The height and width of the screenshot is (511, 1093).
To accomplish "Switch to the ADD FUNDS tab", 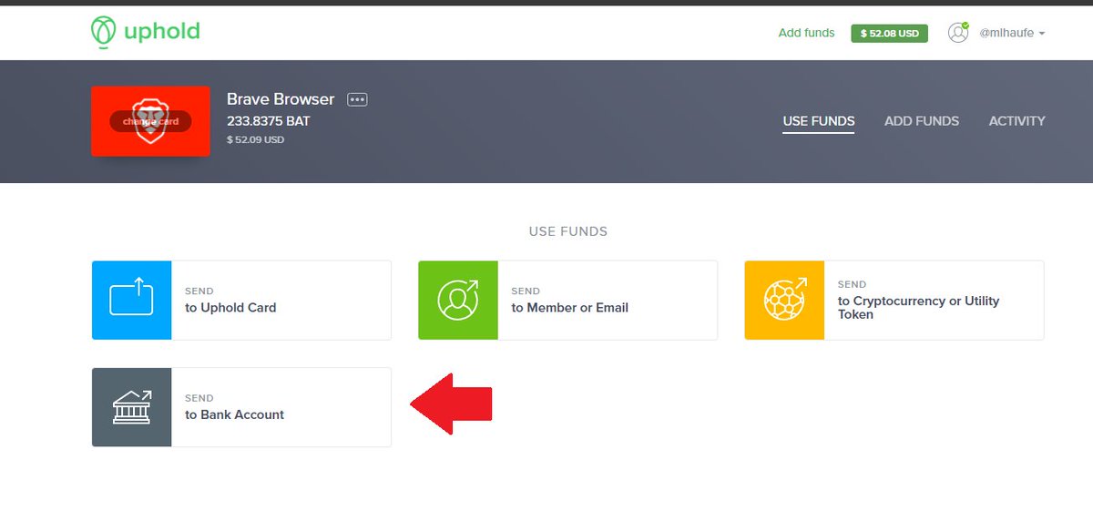I will pyautogui.click(x=922, y=120).
